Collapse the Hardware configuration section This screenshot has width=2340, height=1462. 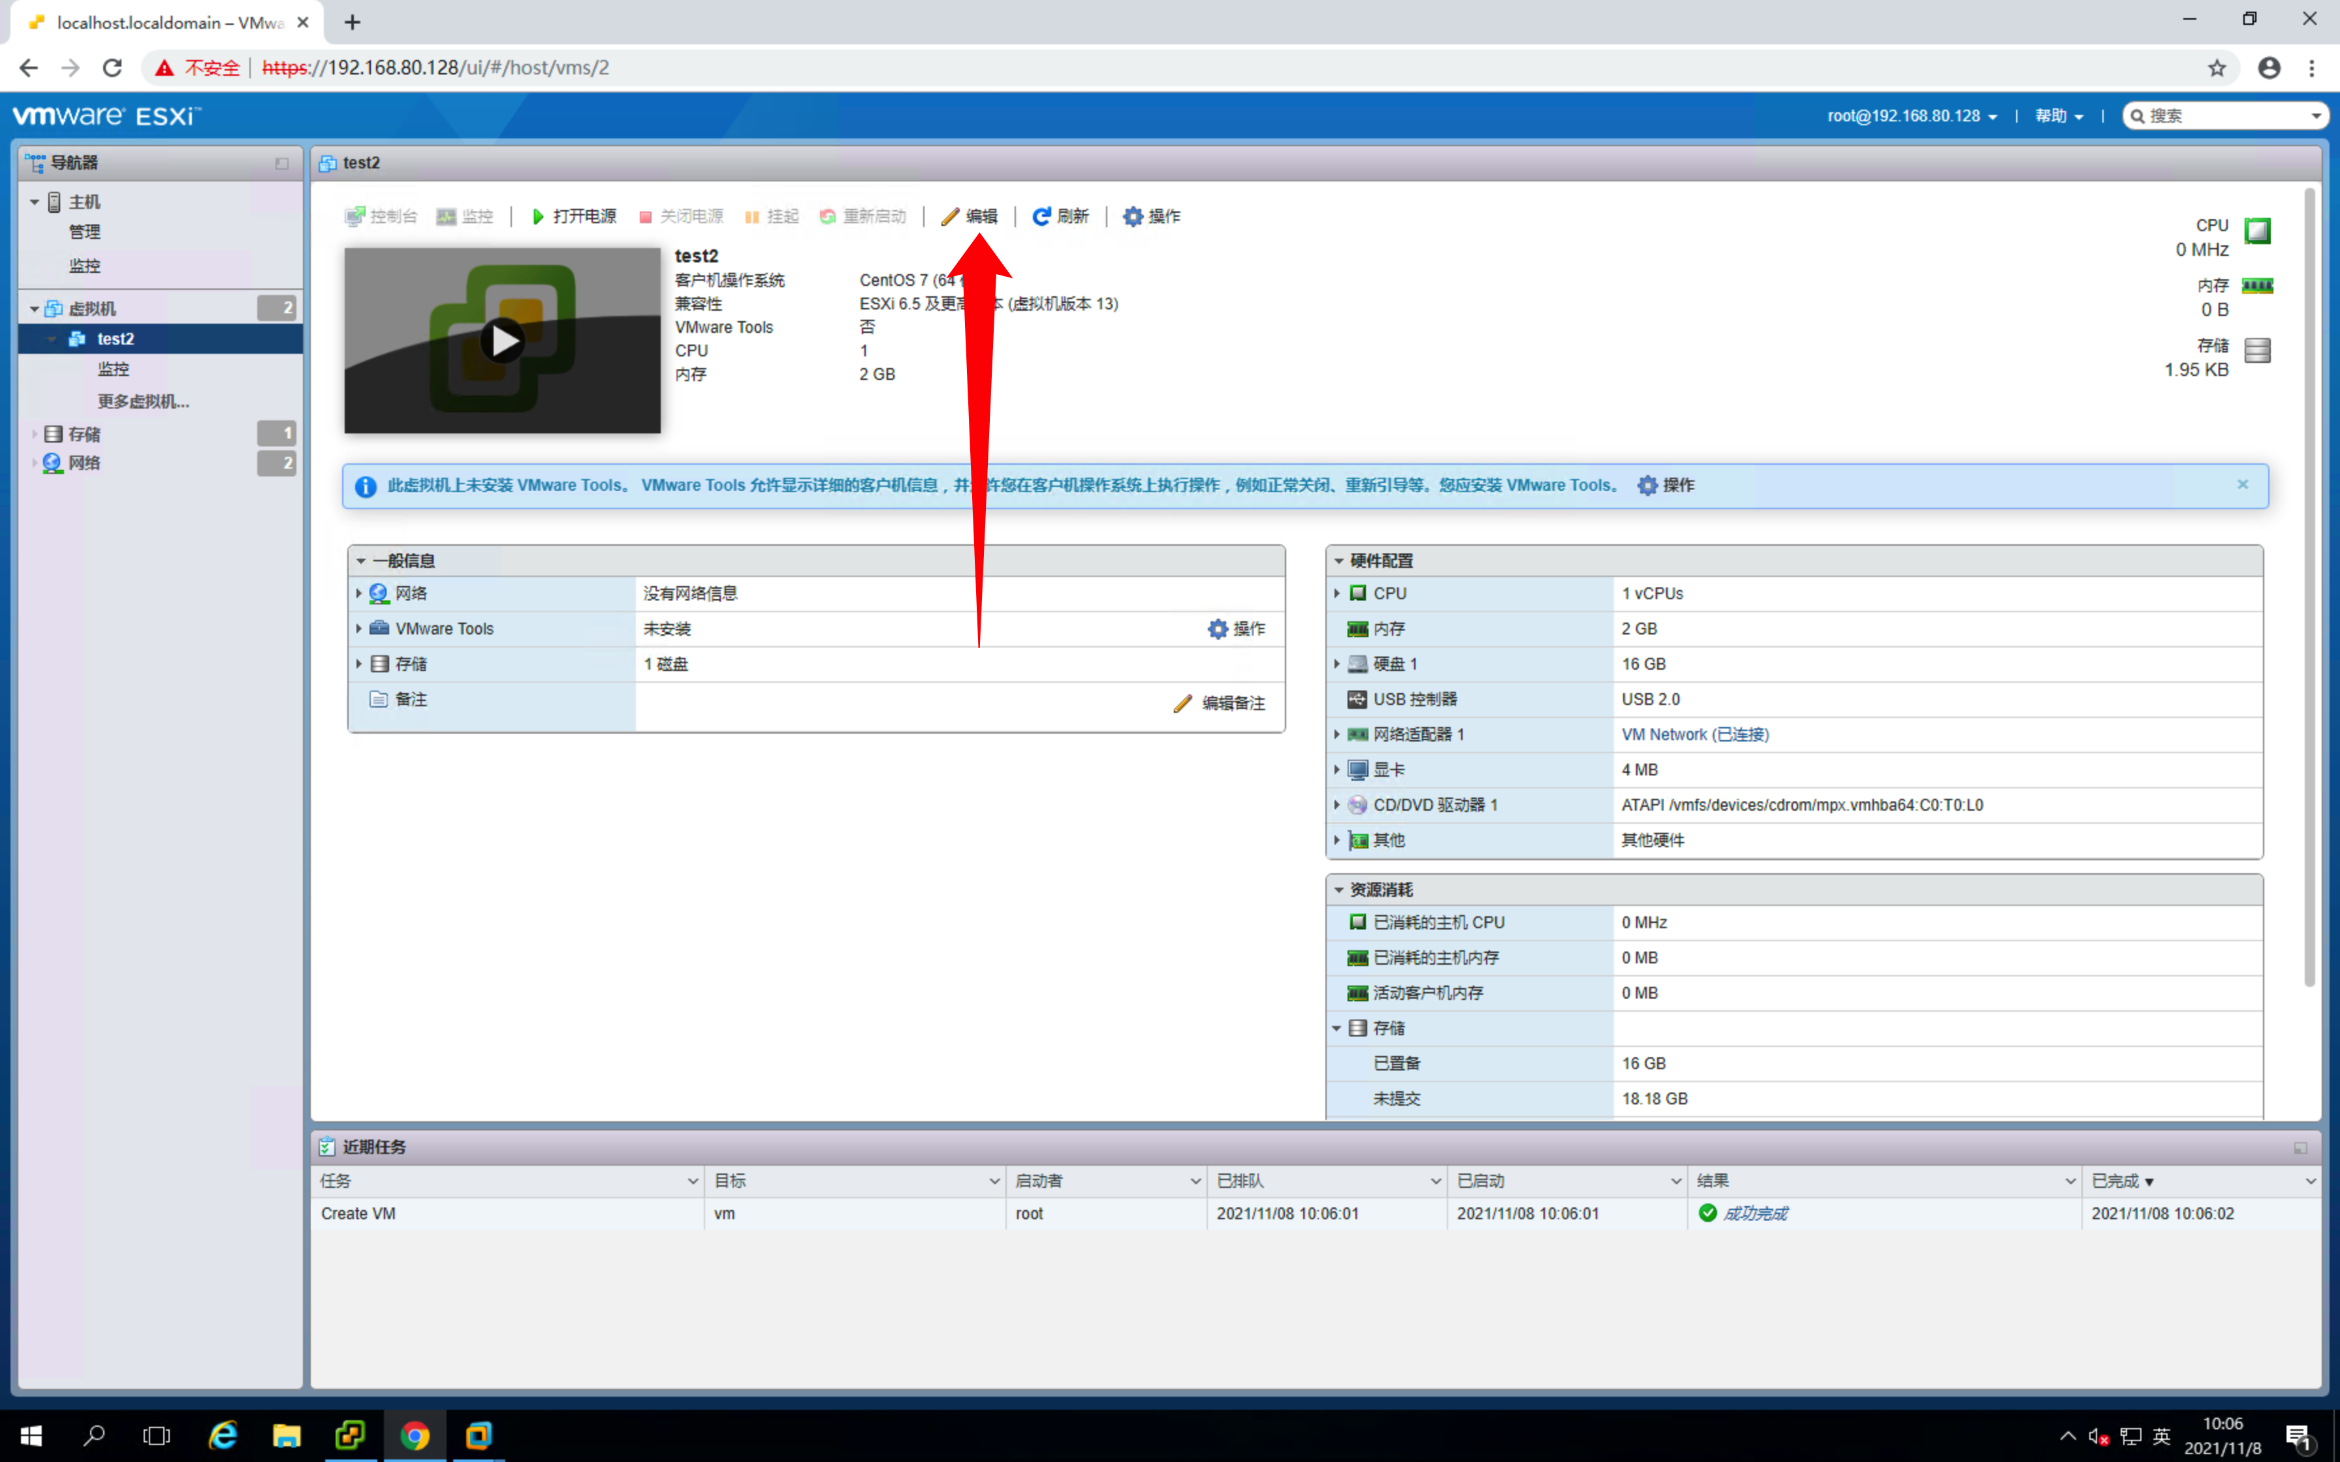pyautogui.click(x=1339, y=561)
